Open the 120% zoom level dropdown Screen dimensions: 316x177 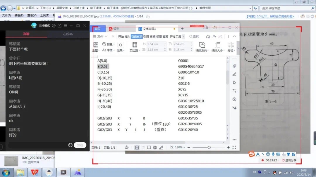[180, 147]
